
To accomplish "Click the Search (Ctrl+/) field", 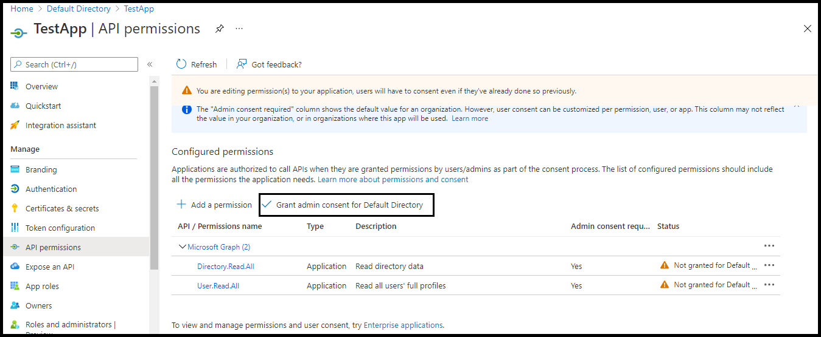I will [74, 64].
